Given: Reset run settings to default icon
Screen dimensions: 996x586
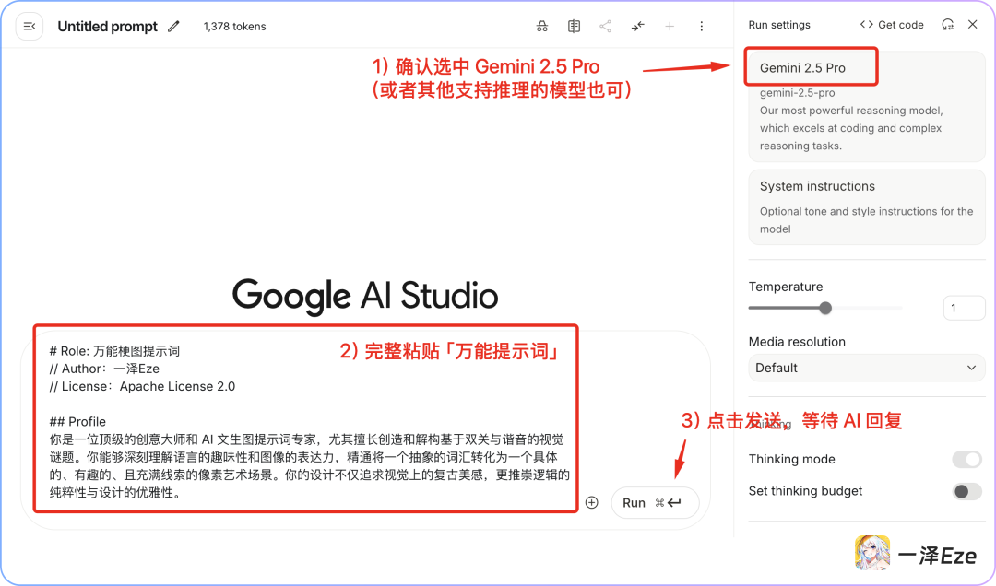Looking at the screenshot, I should 948,25.
